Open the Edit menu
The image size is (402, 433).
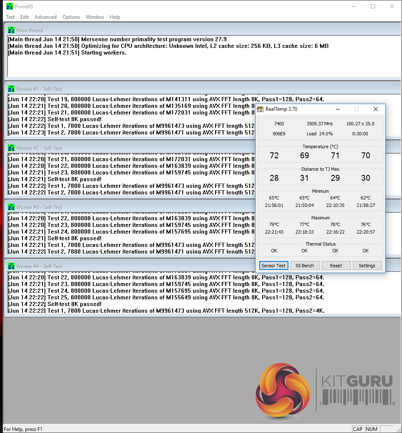(x=24, y=17)
